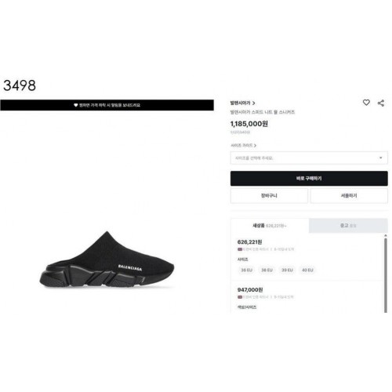Click the dropdown arrow in size selector

(x=380, y=158)
